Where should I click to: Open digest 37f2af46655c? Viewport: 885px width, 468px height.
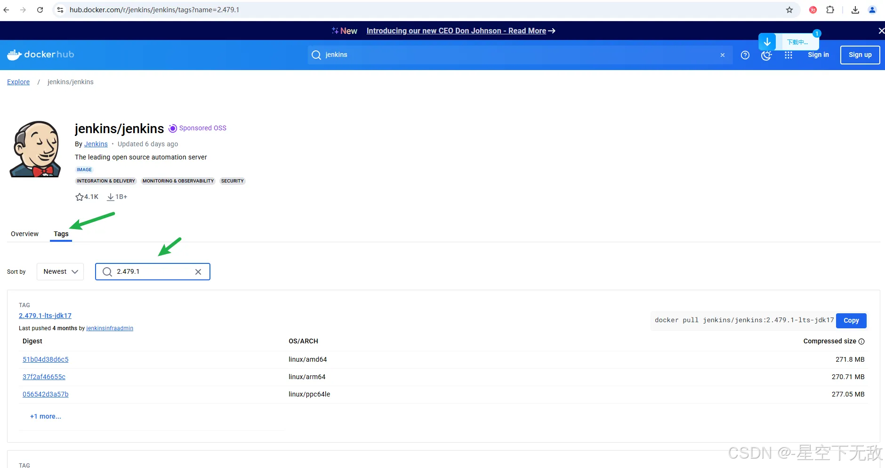tap(44, 377)
